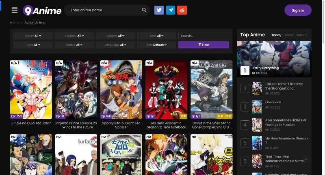The height and width of the screenshot is (175, 325).
Task: Expand the Genre All dropdown
Action: click(33, 36)
